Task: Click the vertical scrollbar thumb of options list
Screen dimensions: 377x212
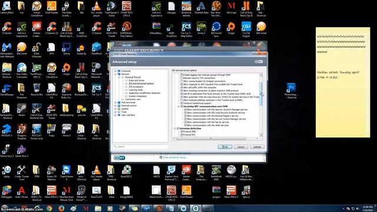Action: tap(261, 94)
